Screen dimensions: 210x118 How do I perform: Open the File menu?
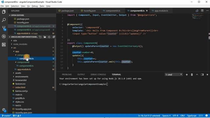(2, 6)
